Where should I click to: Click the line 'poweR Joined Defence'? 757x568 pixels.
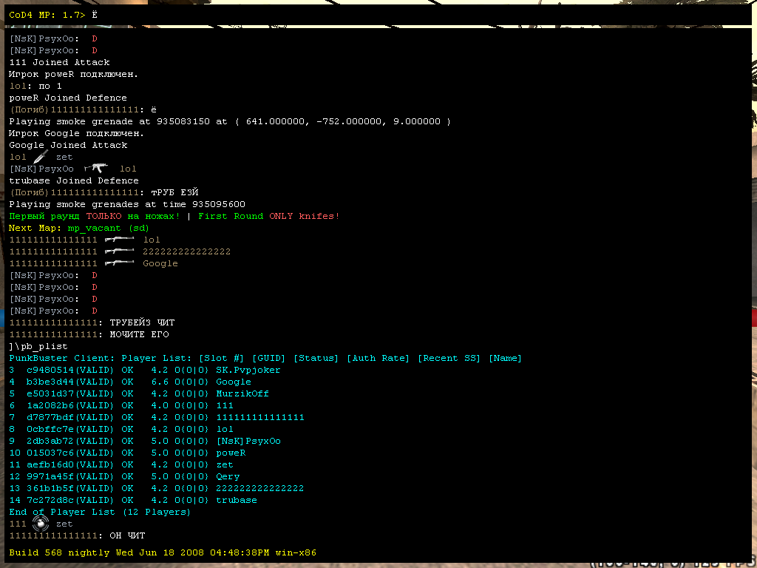pyautogui.click(x=68, y=98)
